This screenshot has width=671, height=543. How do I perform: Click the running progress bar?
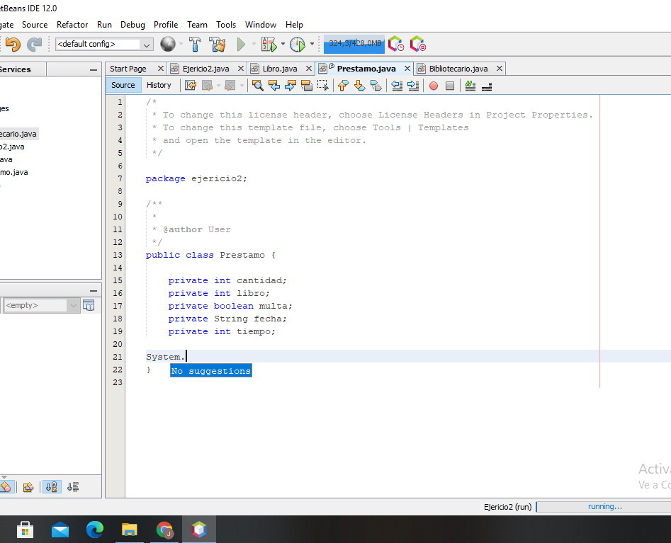(x=604, y=507)
